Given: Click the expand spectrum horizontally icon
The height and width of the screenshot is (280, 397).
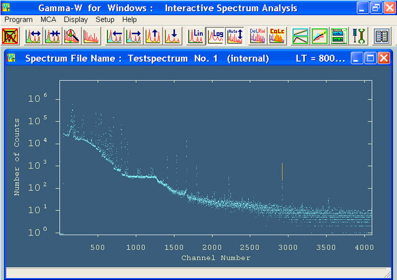Looking at the screenshot, I should tap(33, 36).
